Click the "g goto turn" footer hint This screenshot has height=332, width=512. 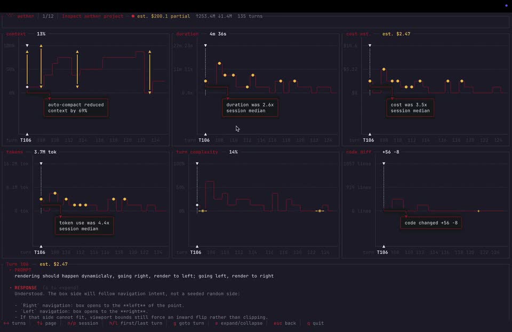pos(189,323)
